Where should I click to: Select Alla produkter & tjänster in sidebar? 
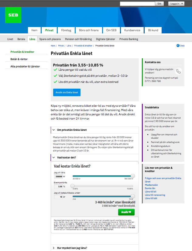tap(25, 66)
